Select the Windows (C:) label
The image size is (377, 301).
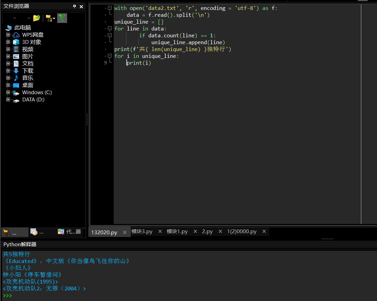pyautogui.click(x=37, y=92)
